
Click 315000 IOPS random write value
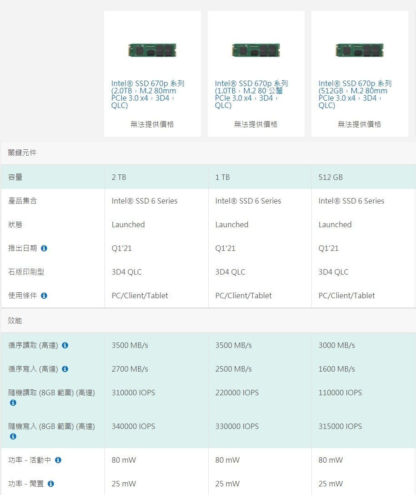pyautogui.click(x=340, y=427)
